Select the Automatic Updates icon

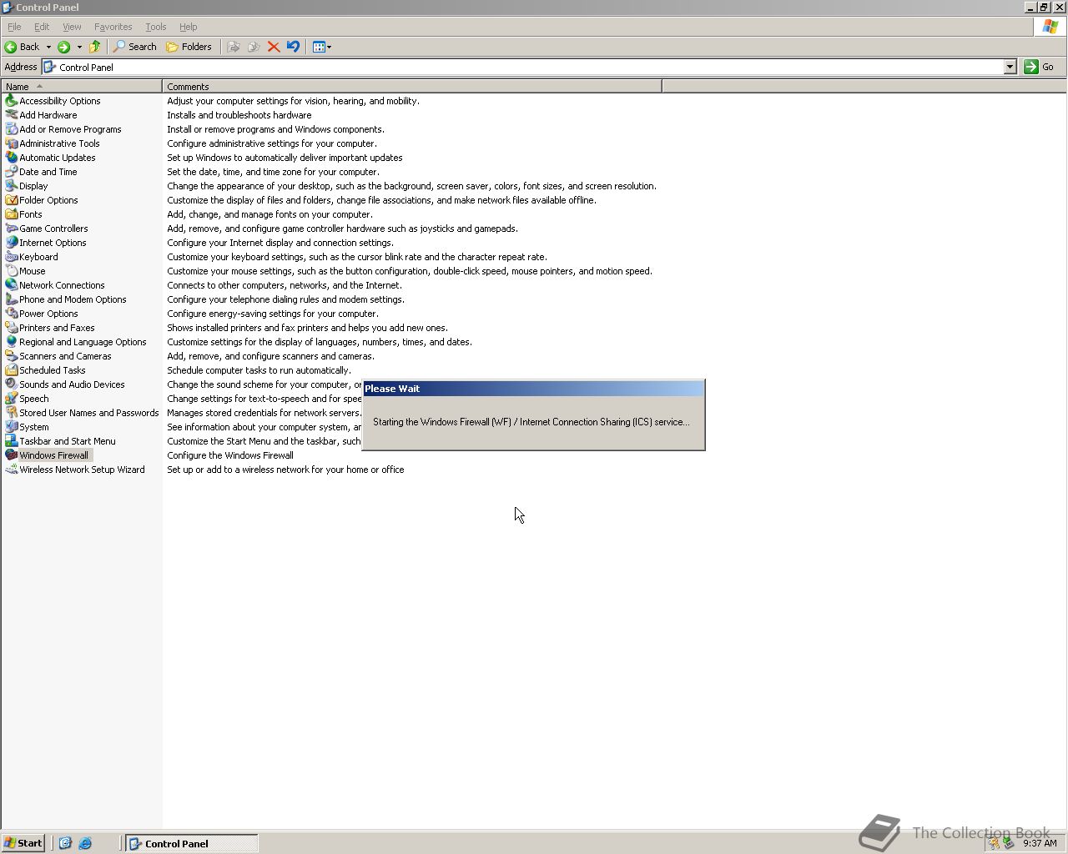12,158
